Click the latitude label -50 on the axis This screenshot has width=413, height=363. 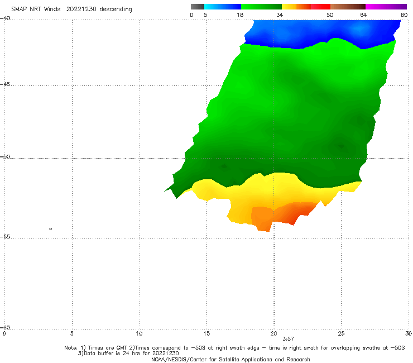[5, 157]
